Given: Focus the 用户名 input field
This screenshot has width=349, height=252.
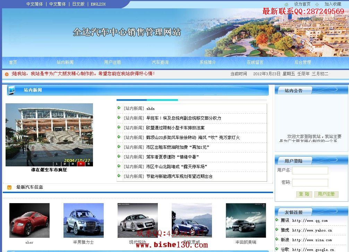Looking at the screenshot, I should point(310,171).
